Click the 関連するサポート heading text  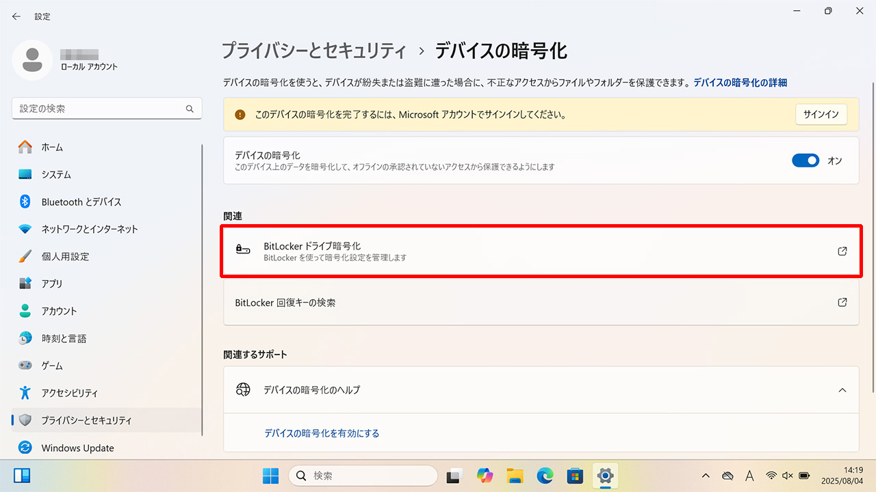(255, 355)
